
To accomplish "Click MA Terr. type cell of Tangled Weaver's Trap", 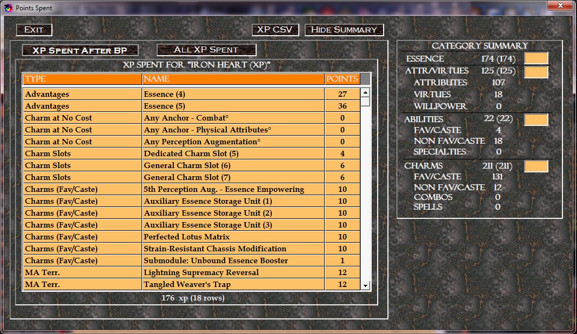I will [x=83, y=284].
